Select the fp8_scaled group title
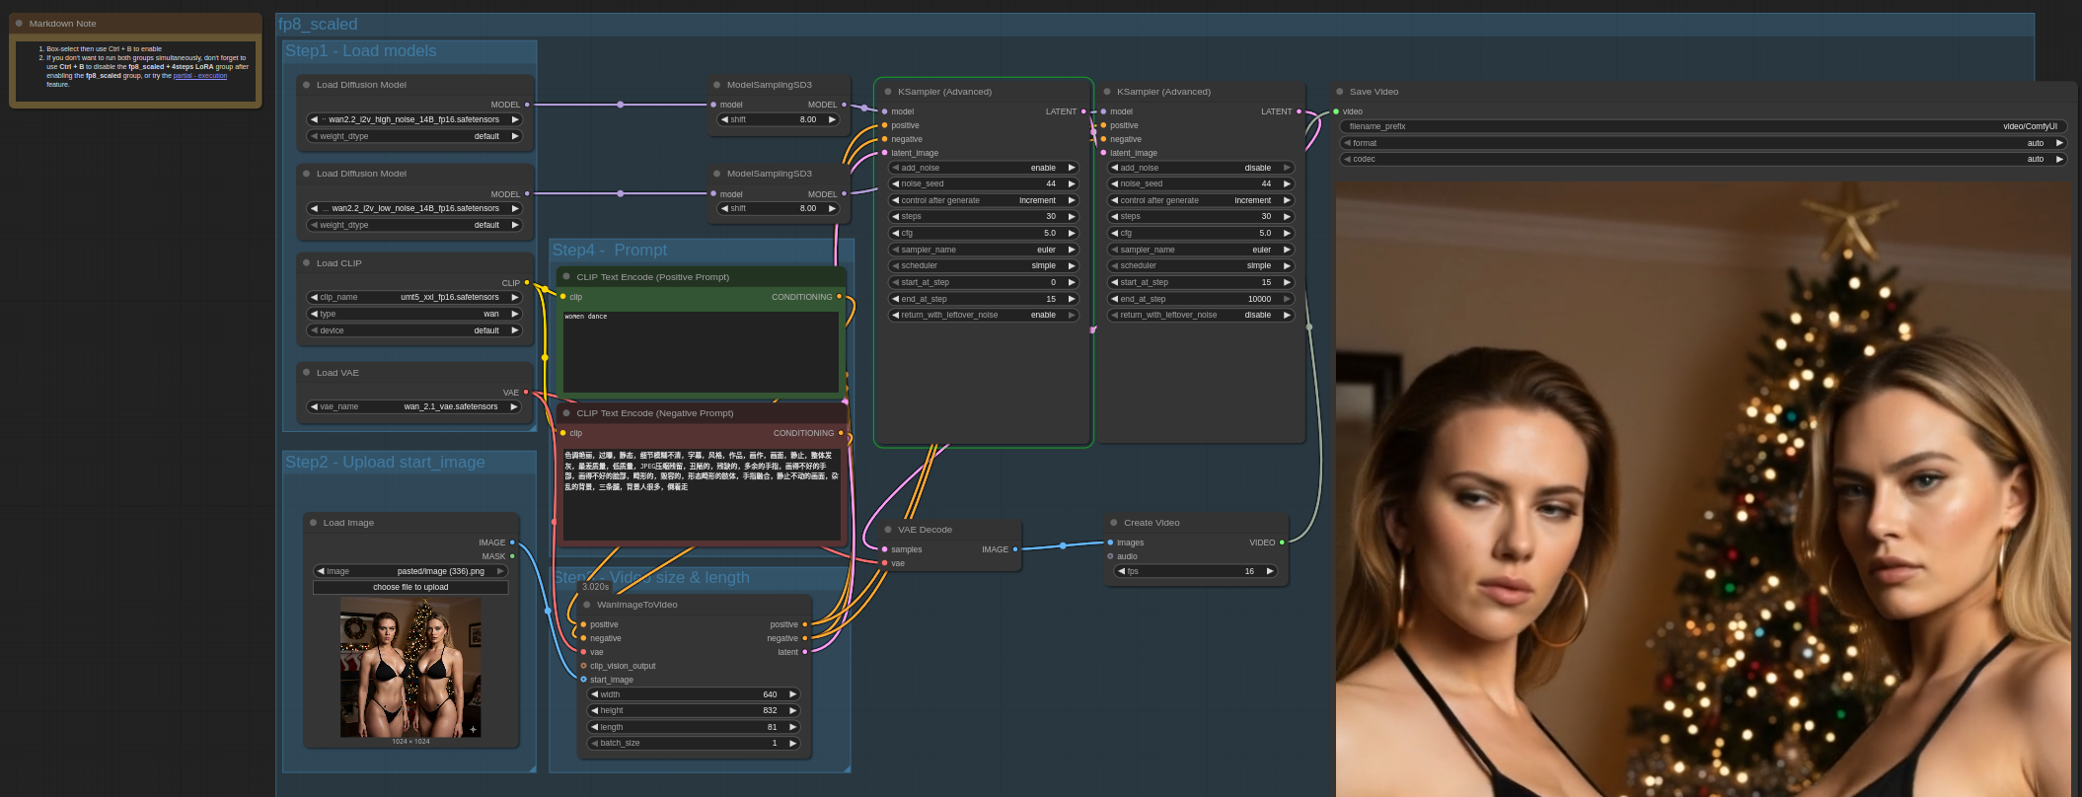 318,25
